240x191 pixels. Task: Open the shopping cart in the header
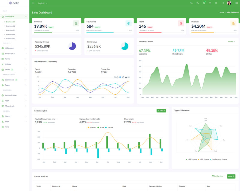point(204,3)
